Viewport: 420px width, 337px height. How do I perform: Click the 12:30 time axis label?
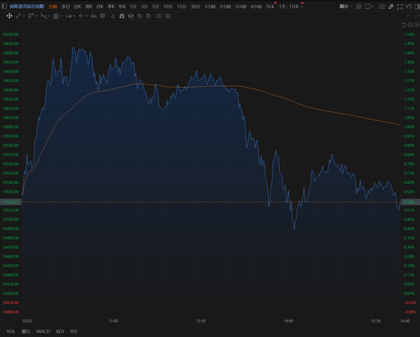point(201,321)
